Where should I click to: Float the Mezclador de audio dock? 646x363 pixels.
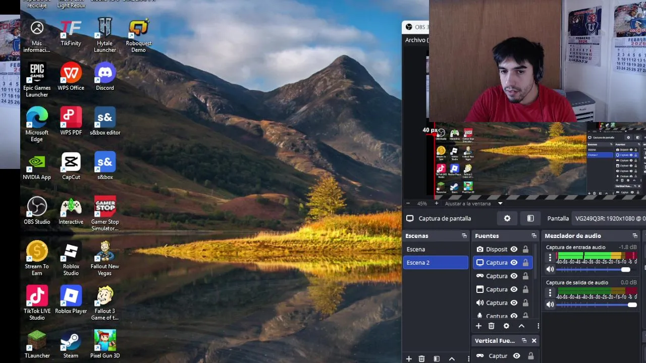635,236
